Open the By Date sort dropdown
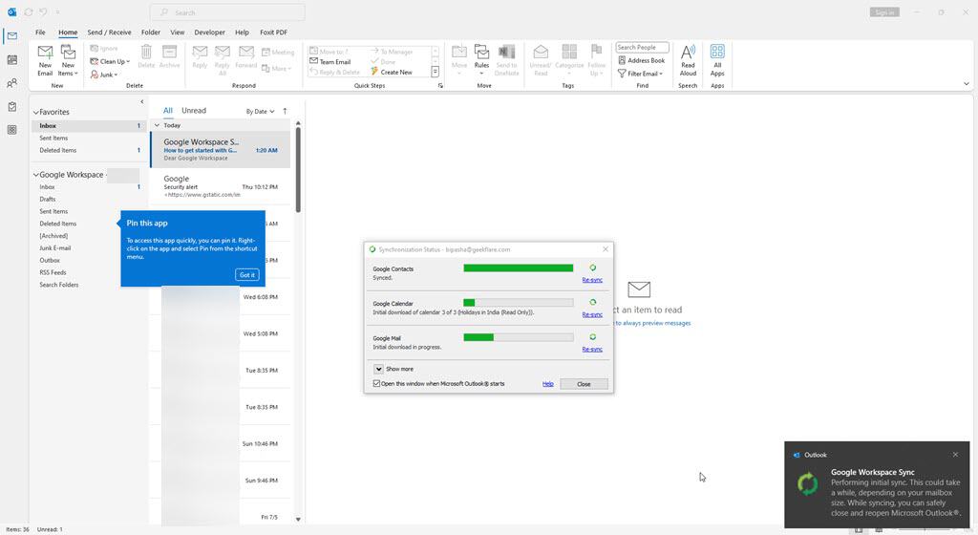This screenshot has width=978, height=535. click(x=260, y=112)
